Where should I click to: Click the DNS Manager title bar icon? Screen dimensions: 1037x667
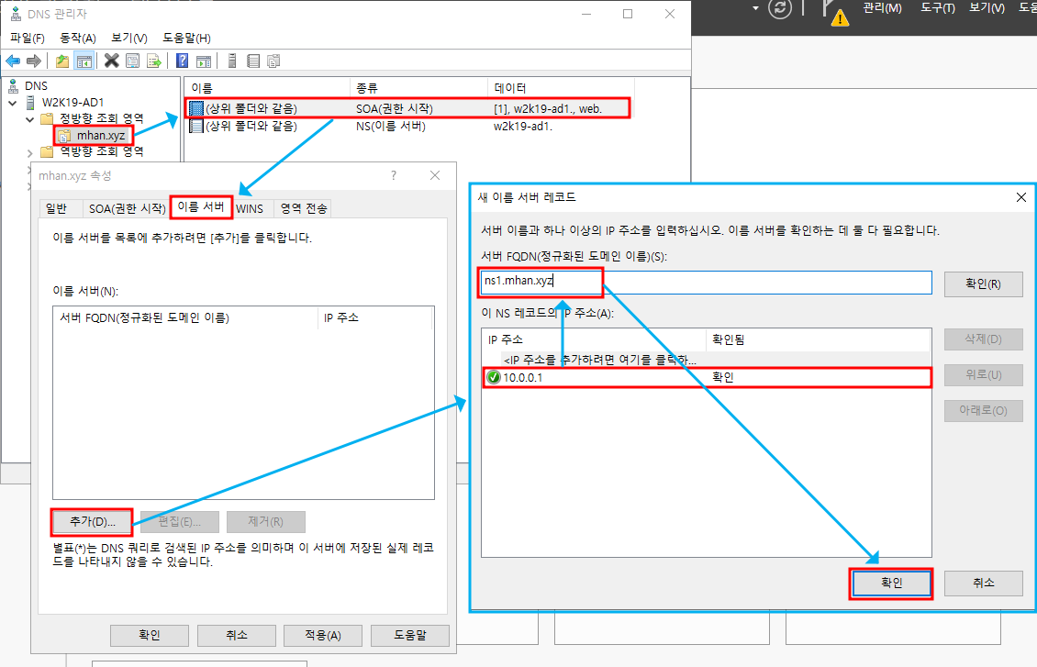[16, 13]
